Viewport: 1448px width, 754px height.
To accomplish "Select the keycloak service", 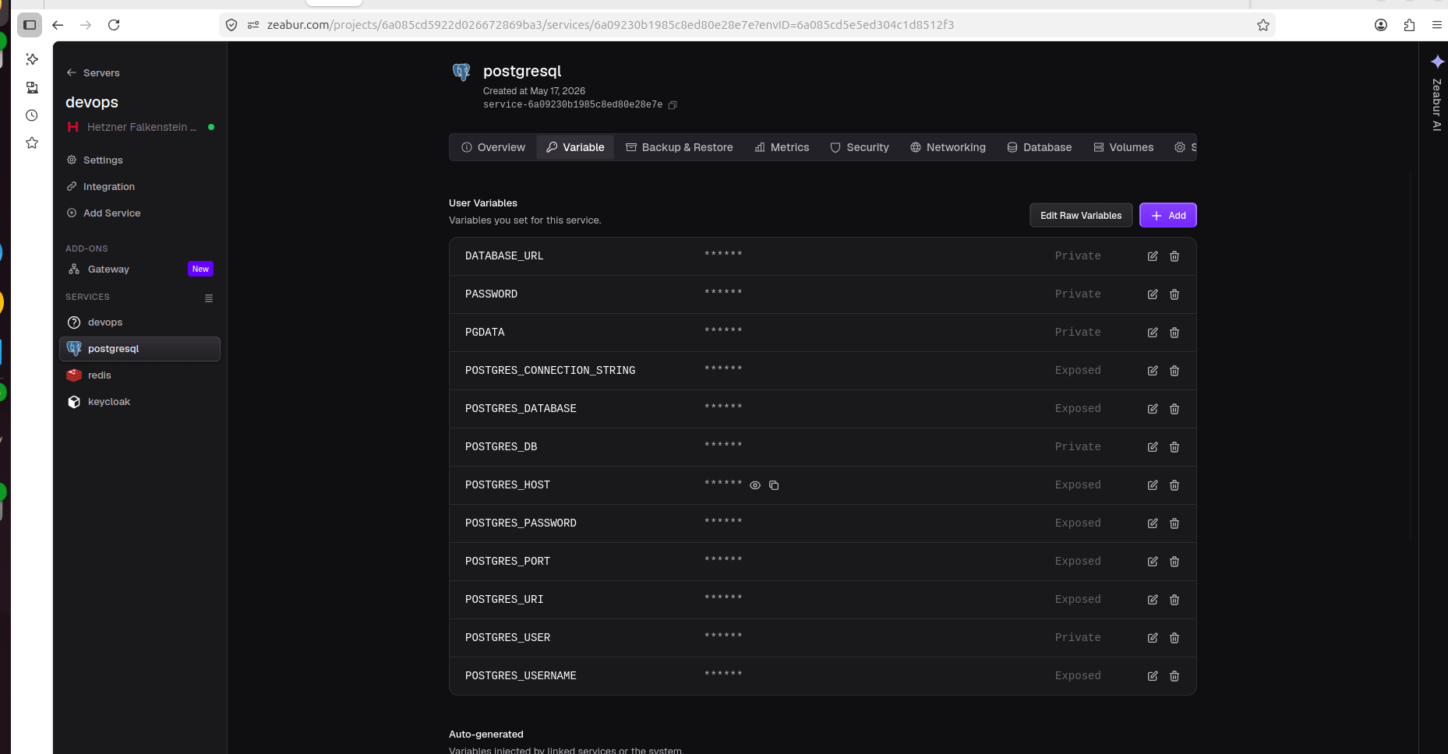I will [x=140, y=402].
